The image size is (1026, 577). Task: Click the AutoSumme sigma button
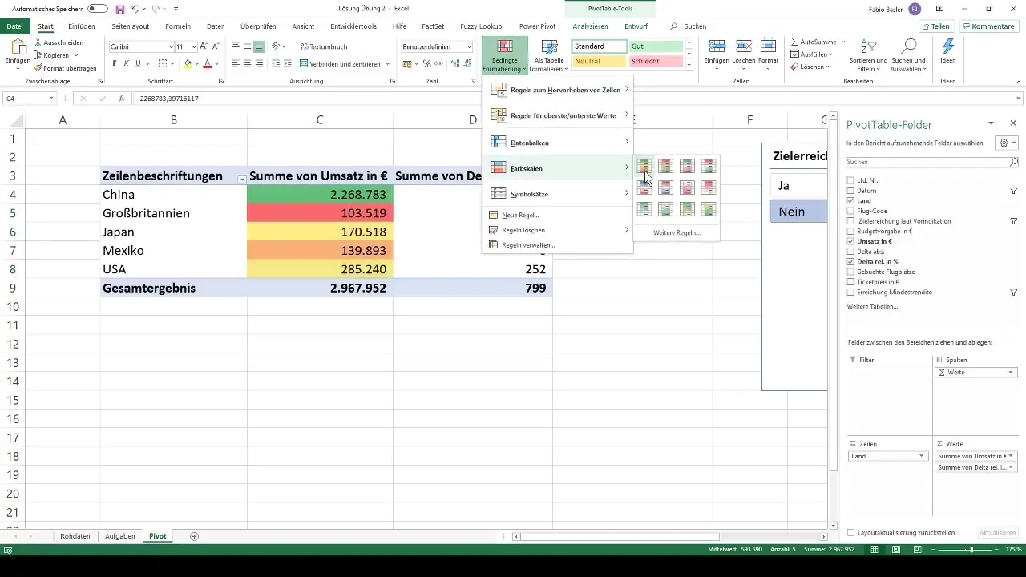click(813, 41)
